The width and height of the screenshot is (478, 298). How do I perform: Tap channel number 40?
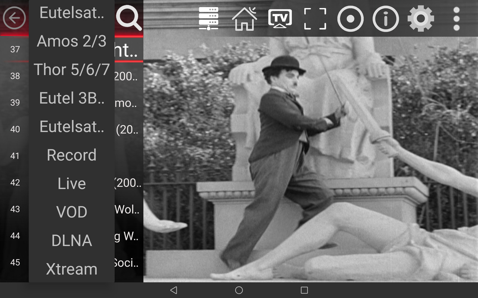click(x=15, y=129)
